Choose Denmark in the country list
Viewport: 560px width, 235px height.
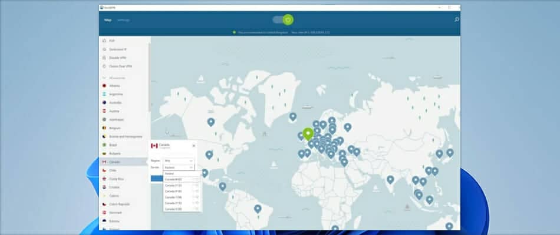click(124, 213)
